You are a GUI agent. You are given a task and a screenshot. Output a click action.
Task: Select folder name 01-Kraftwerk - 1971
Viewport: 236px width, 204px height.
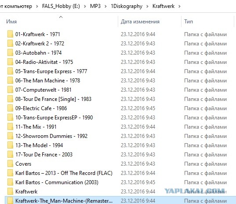click(38, 34)
